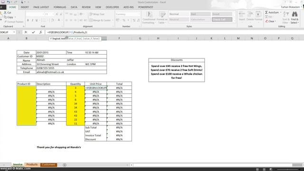Viewport: 304px width, 171px height.
Task: Open the Copy dropdown arrow
Action: (x=15, y=17)
